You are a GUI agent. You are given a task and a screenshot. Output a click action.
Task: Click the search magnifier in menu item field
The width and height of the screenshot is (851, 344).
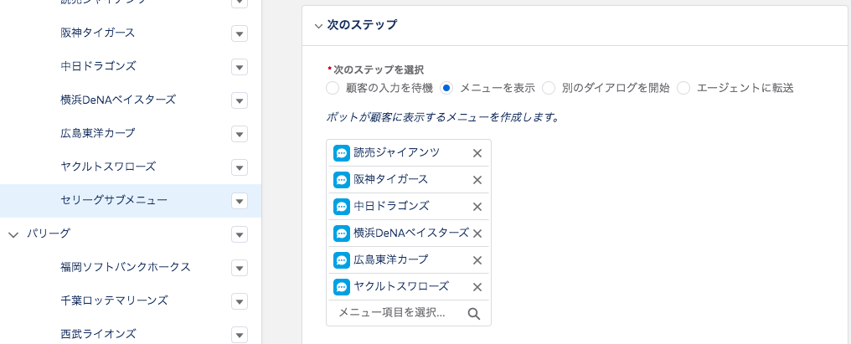coord(474,314)
